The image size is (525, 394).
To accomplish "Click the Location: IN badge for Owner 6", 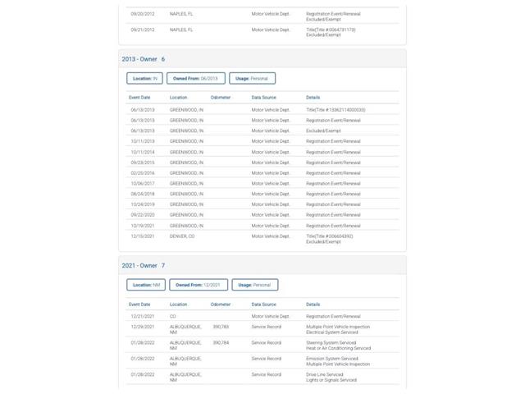I will pyautogui.click(x=144, y=79).
